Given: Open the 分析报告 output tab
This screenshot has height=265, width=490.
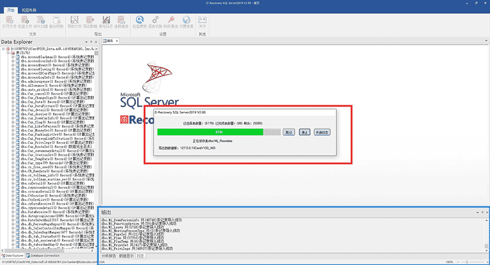Looking at the screenshot, I should pyautogui.click(x=109, y=256).
